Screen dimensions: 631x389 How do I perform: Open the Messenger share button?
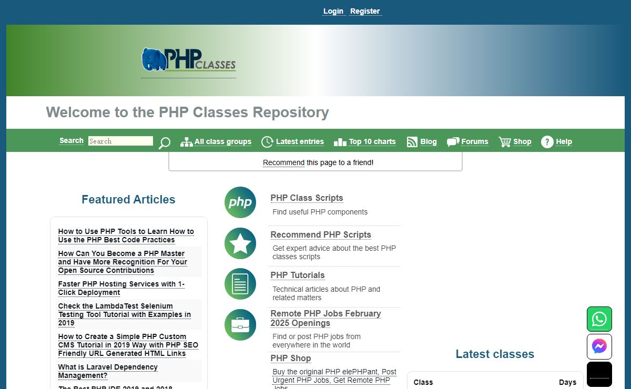[599, 346]
